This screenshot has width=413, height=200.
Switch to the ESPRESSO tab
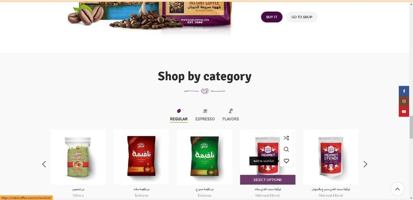click(x=205, y=119)
